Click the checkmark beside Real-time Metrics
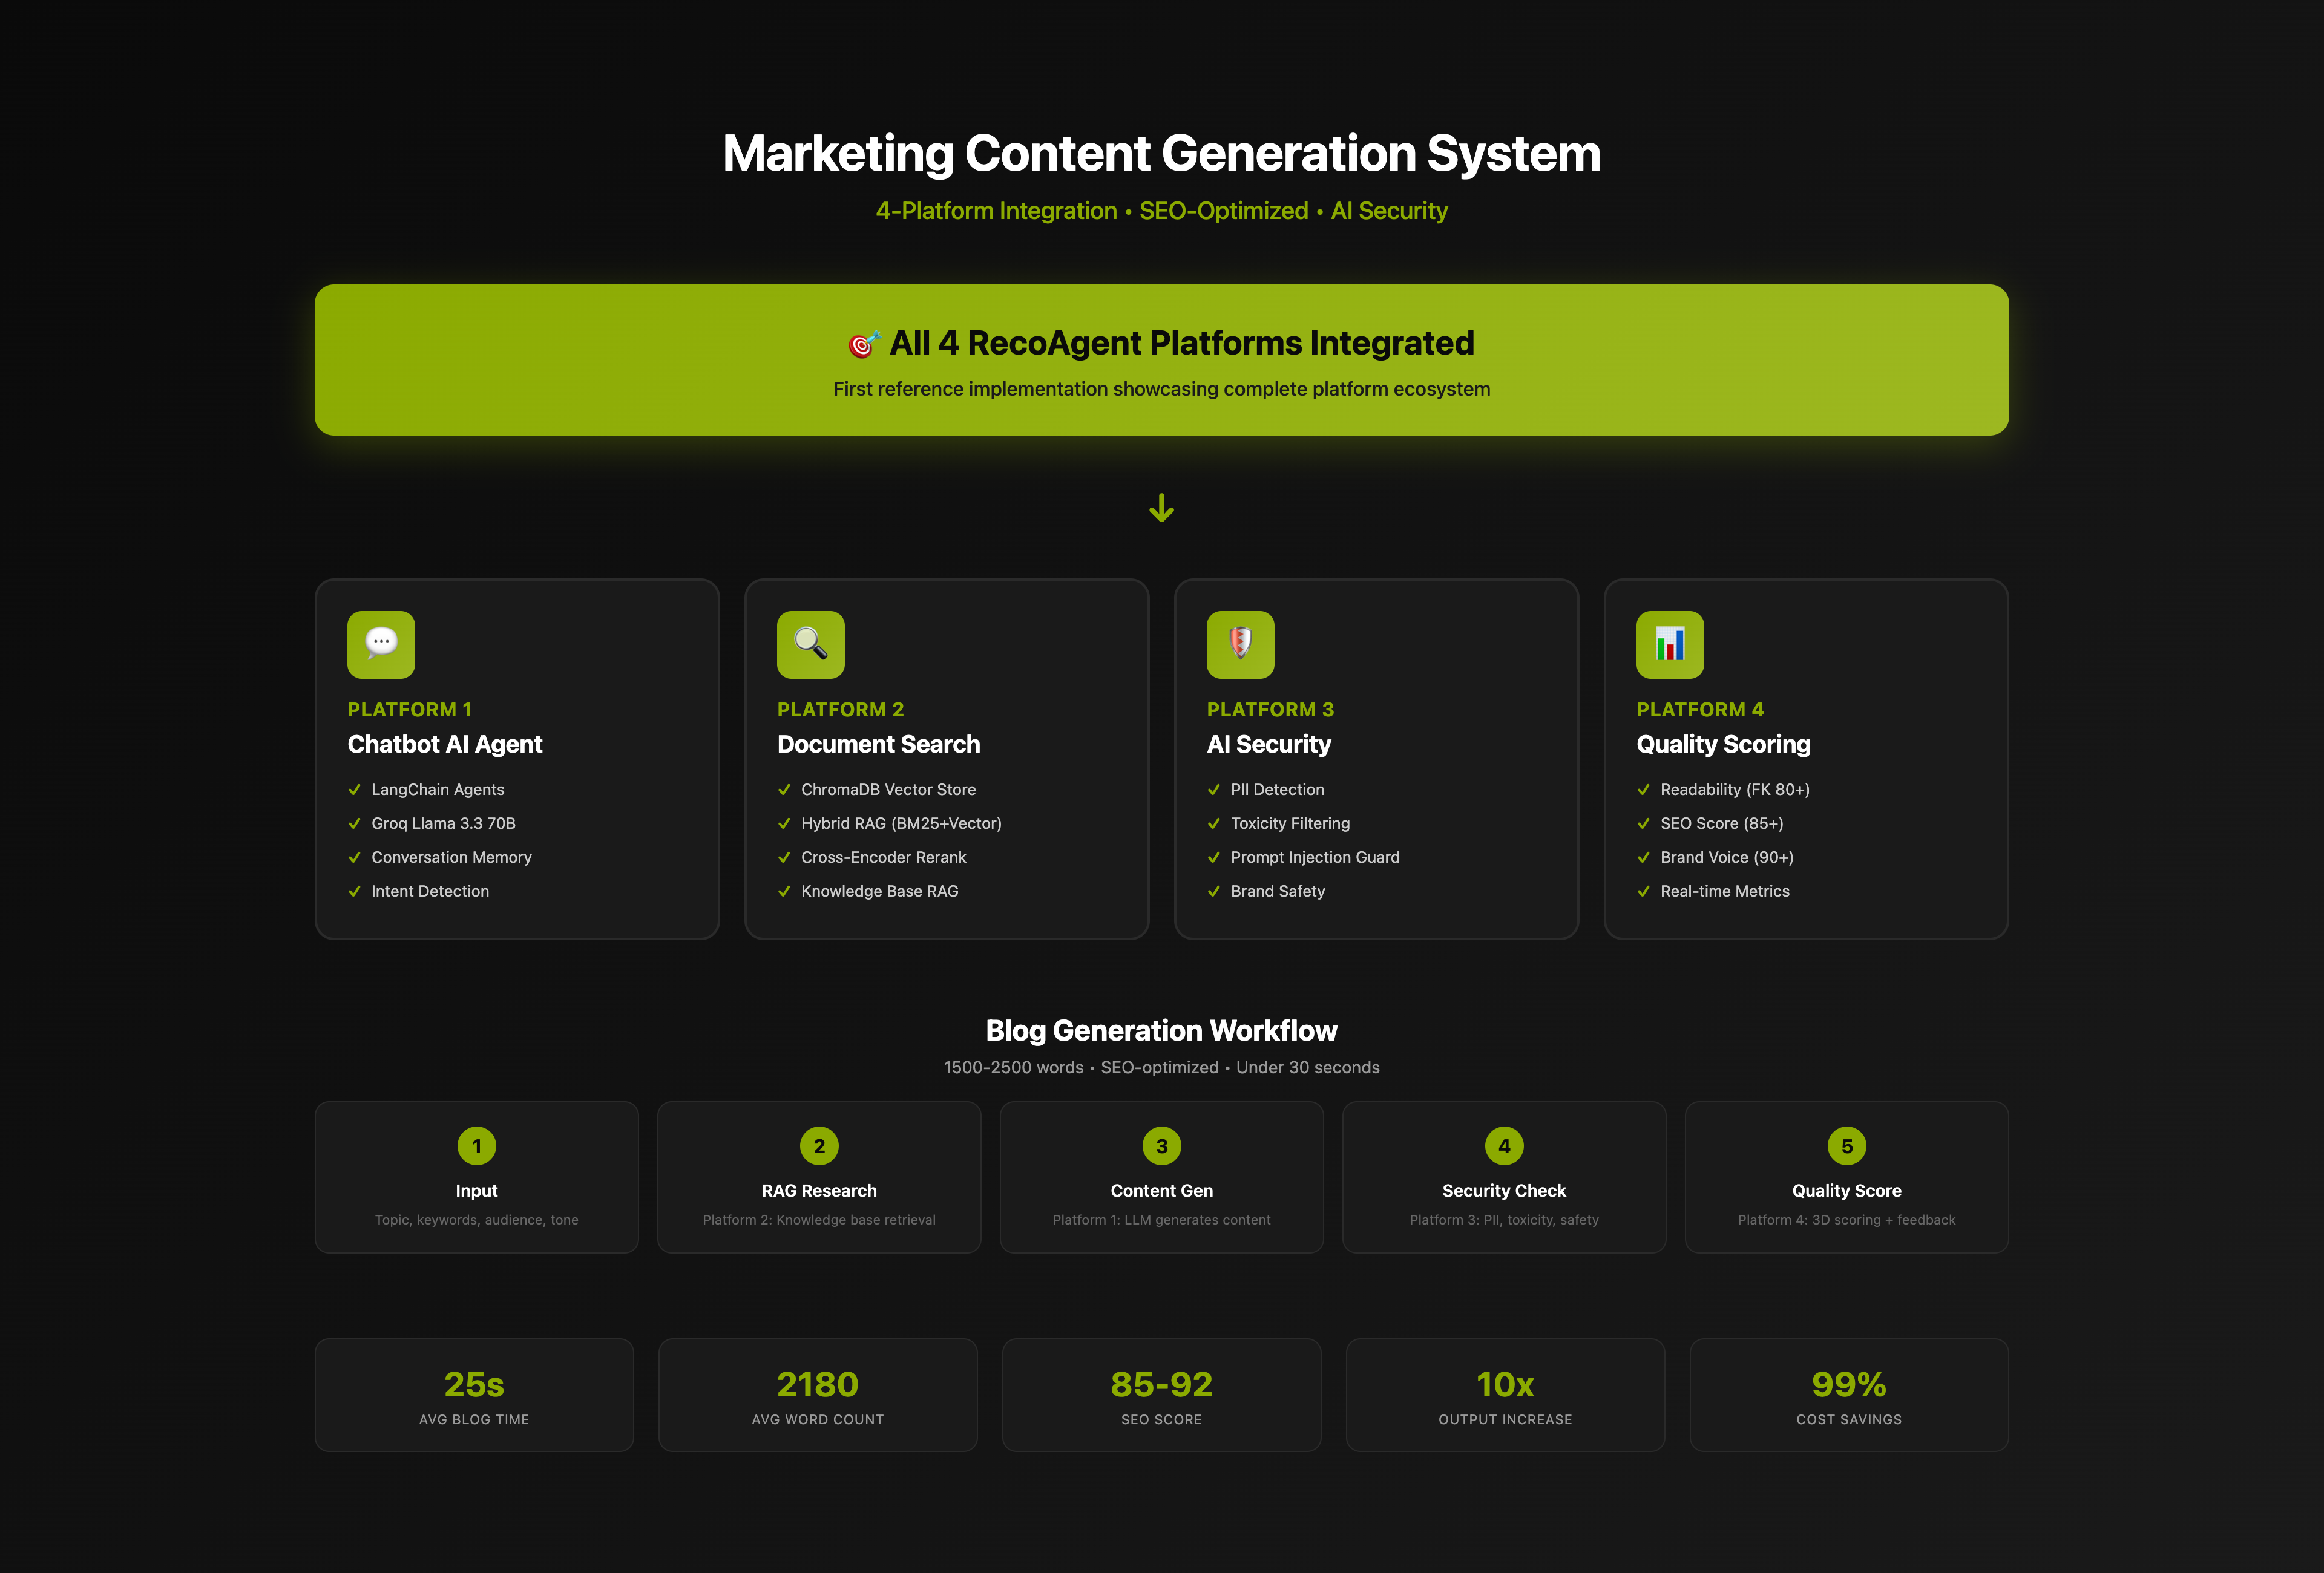Image resolution: width=2324 pixels, height=1573 pixels. click(x=1643, y=891)
